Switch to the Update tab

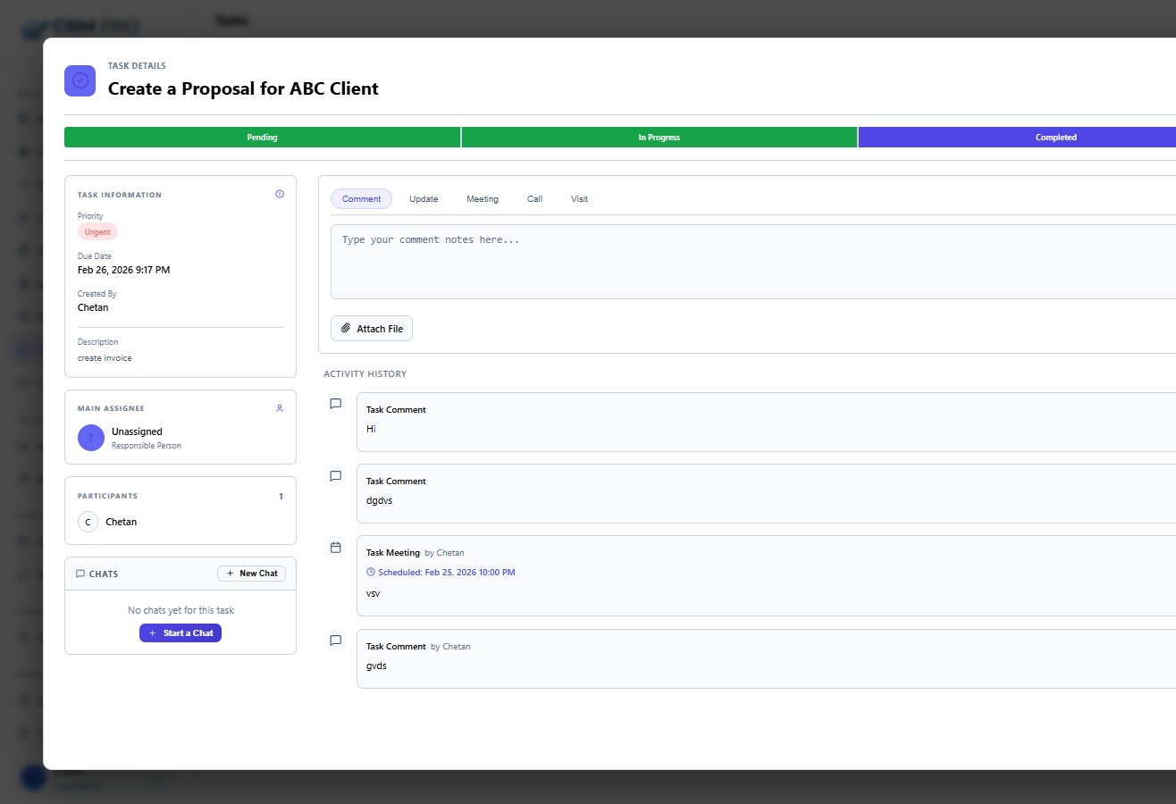pyautogui.click(x=424, y=198)
